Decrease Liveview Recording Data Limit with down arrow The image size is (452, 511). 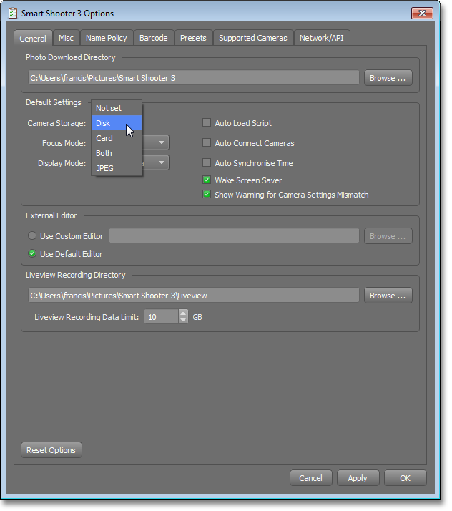[183, 320]
